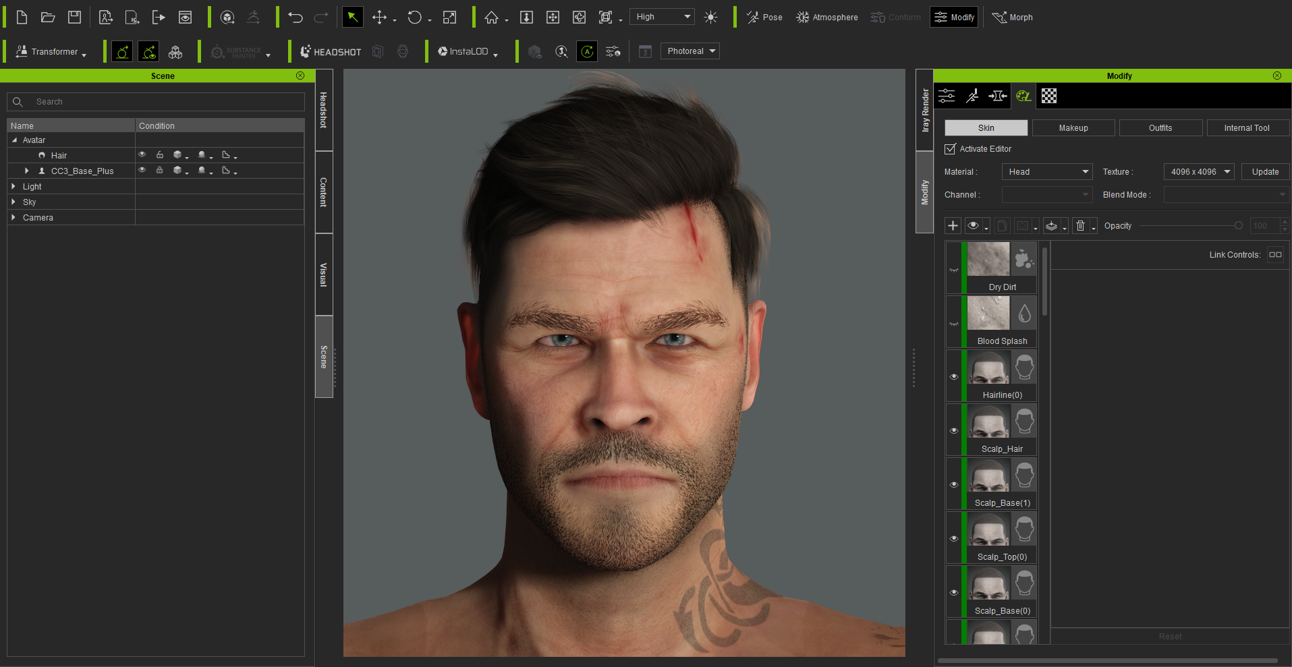
Task: Open the High quality dropdown
Action: (663, 17)
